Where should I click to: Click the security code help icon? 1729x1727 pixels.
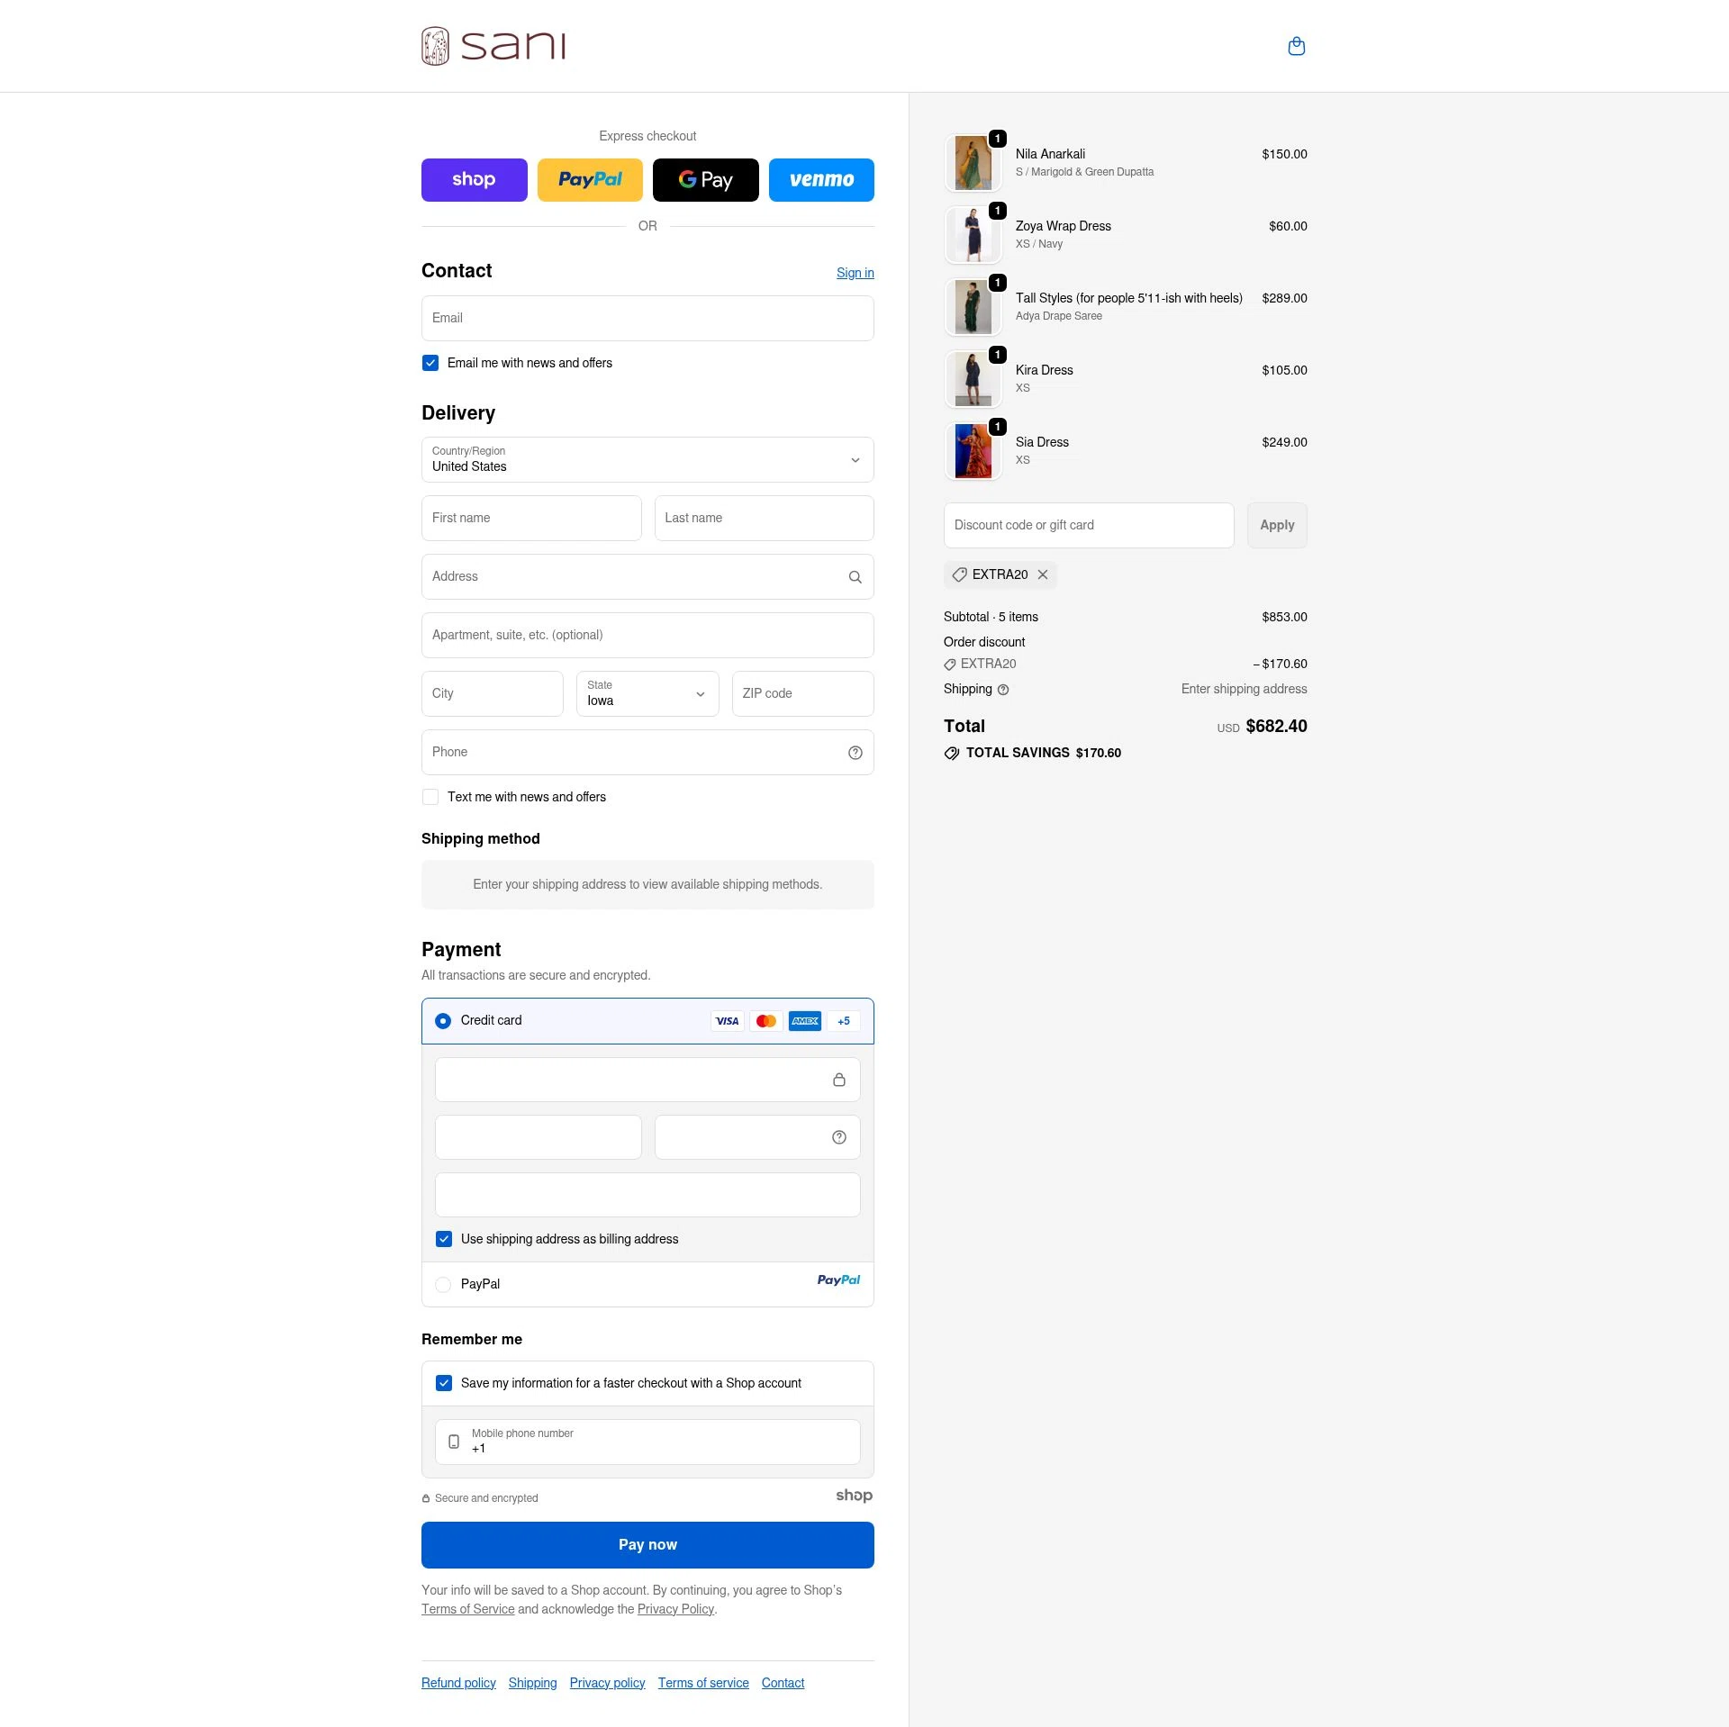tap(837, 1136)
